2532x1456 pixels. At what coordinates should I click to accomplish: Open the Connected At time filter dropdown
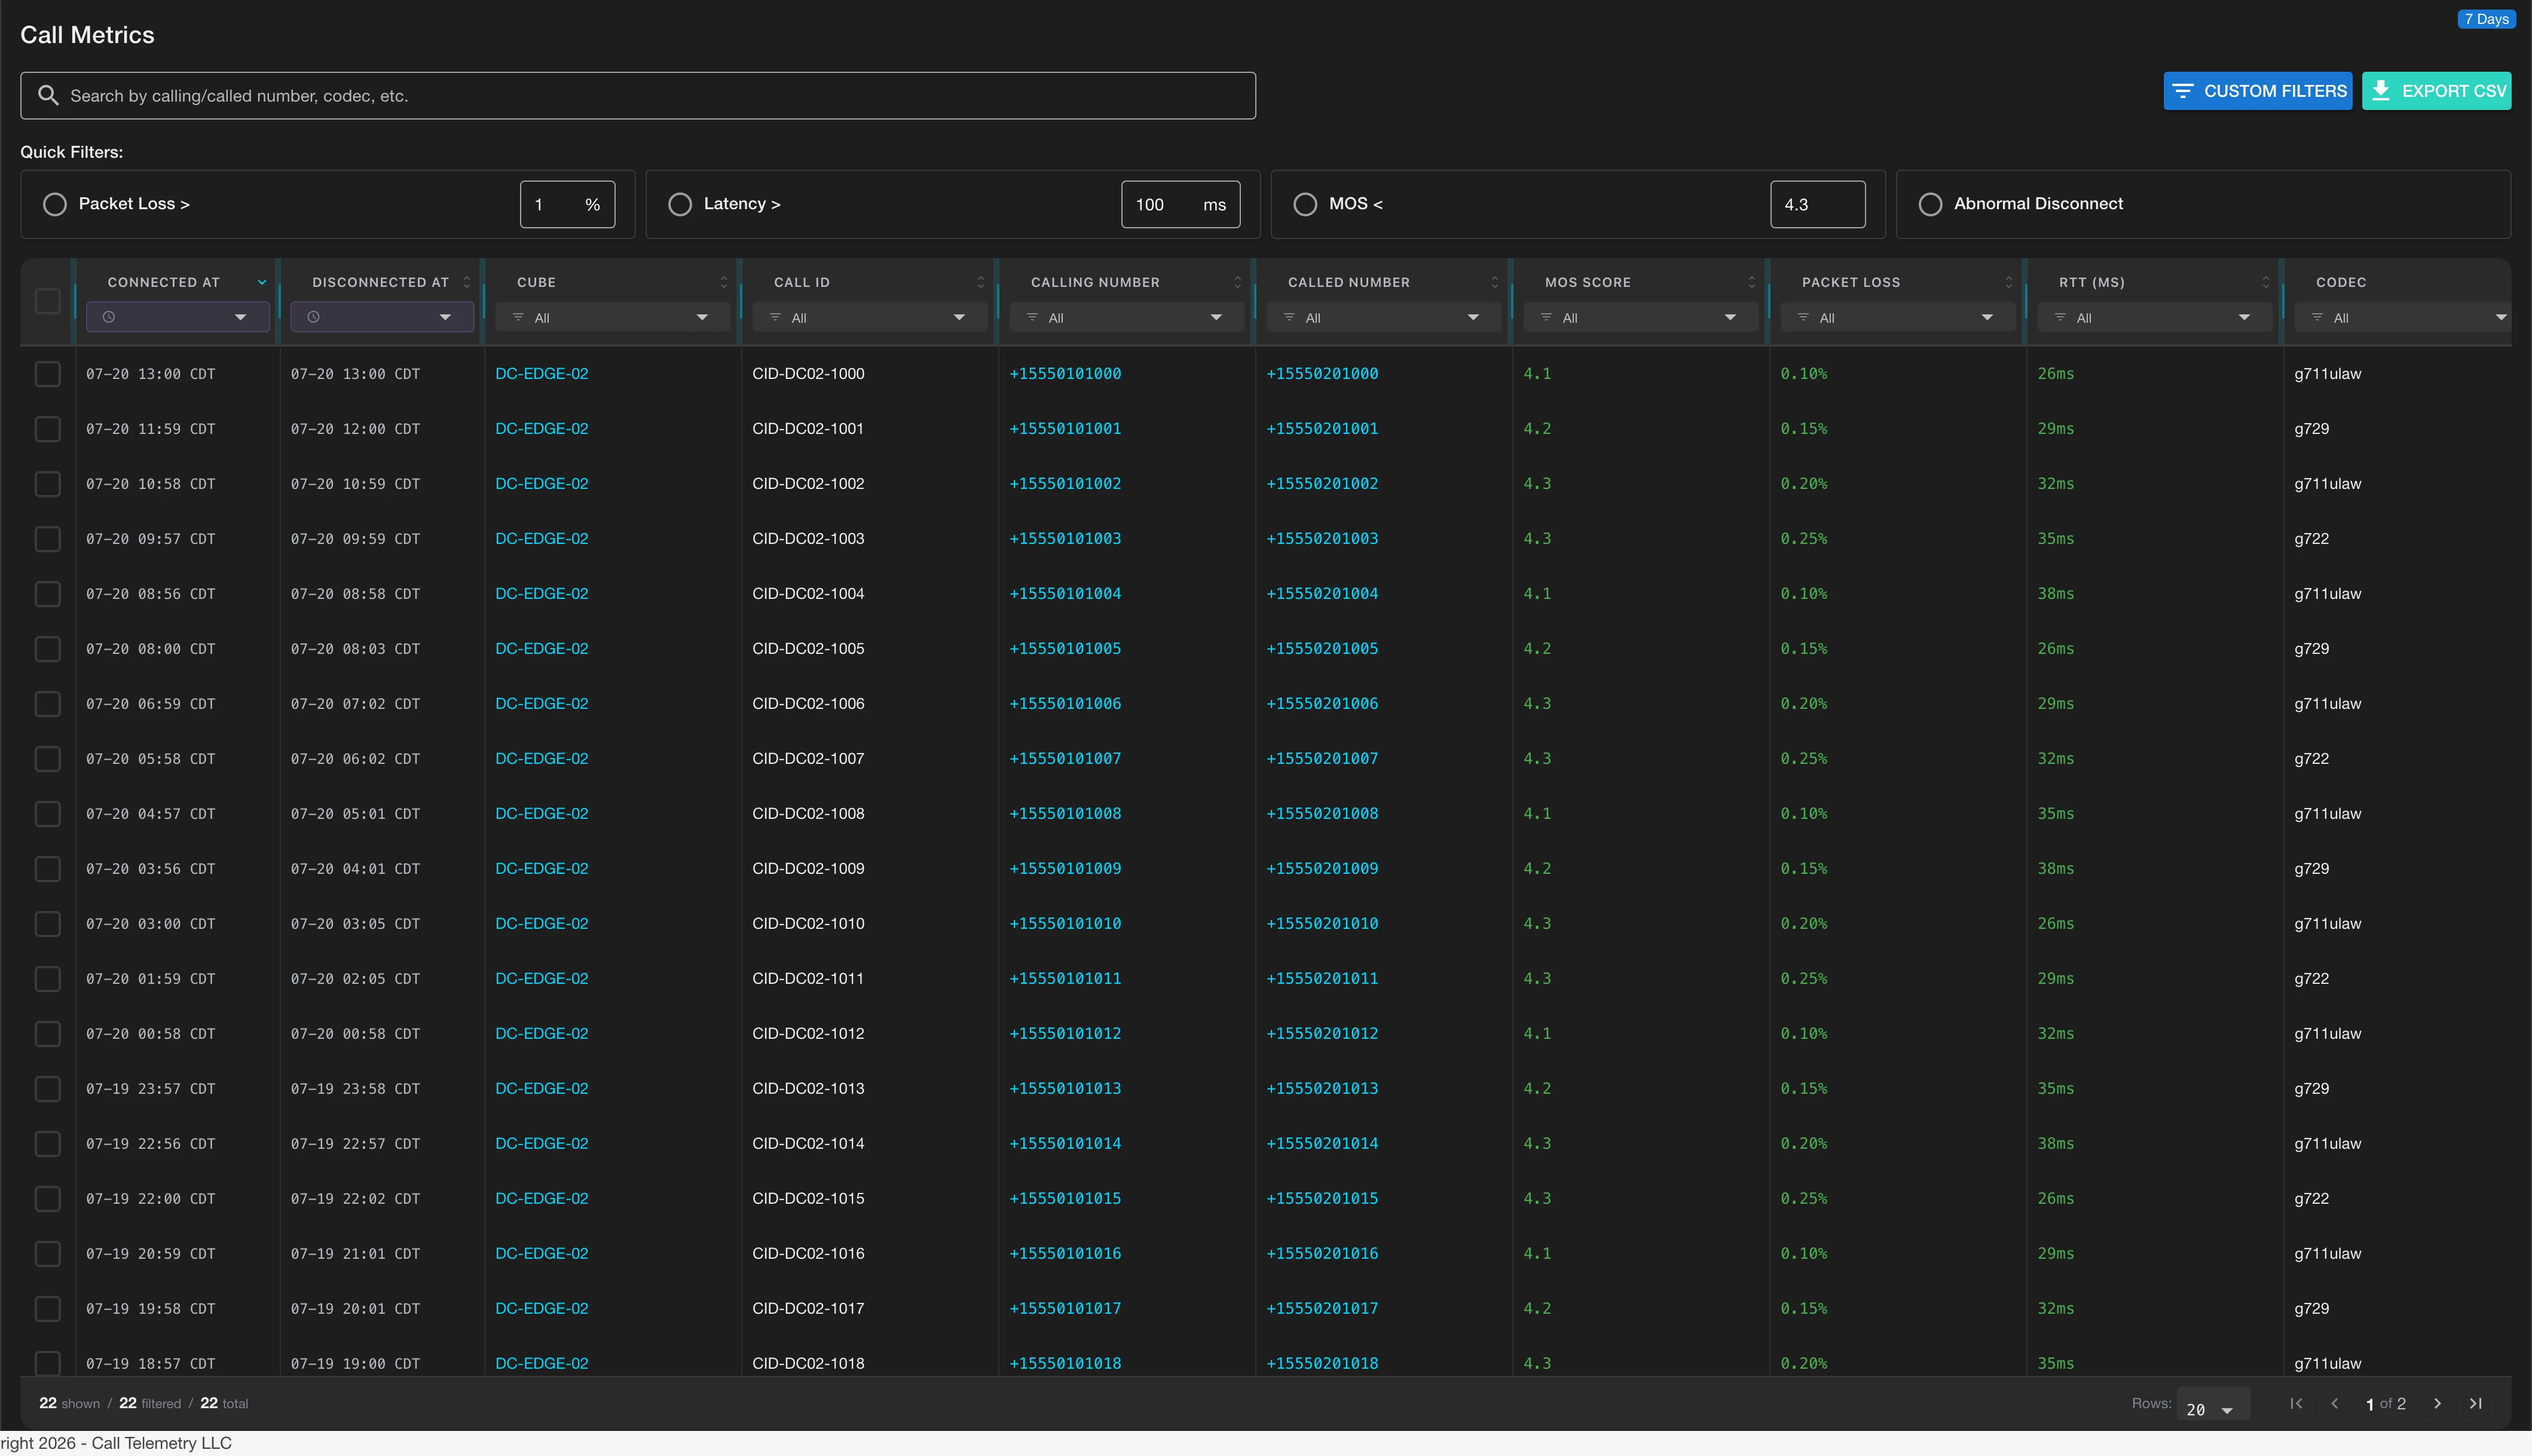coord(178,317)
